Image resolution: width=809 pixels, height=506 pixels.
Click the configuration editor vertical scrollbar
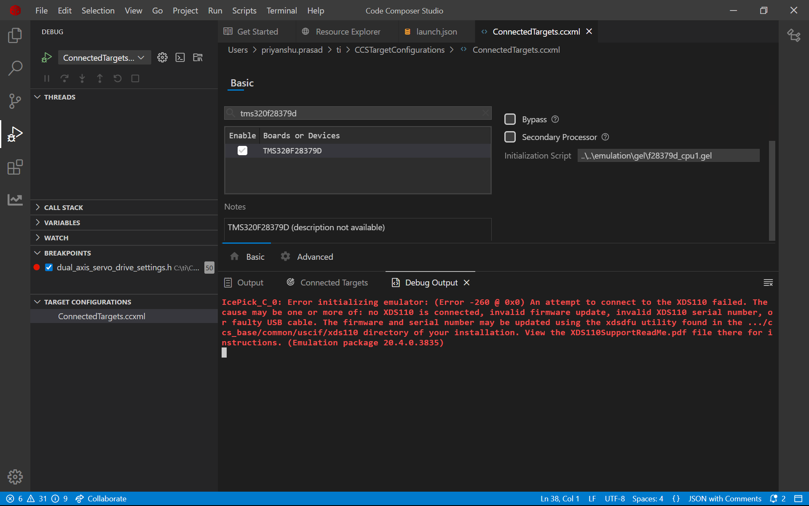(x=772, y=191)
